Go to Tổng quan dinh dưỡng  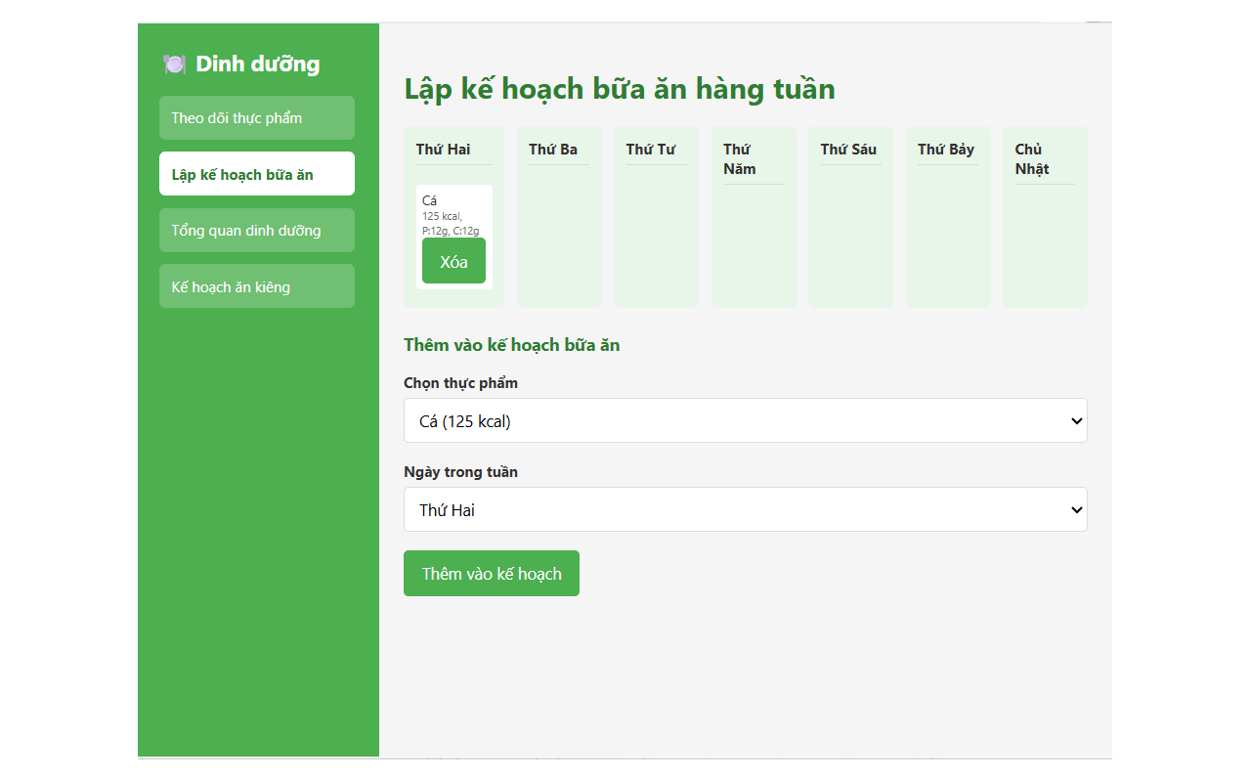[257, 231]
